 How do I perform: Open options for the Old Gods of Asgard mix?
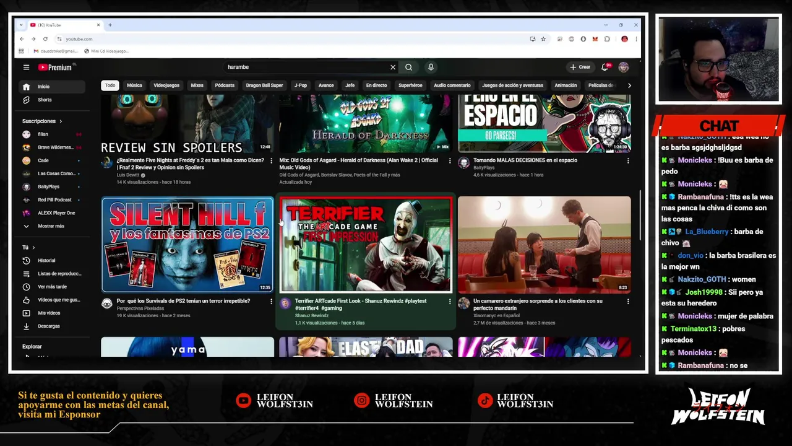(450, 160)
